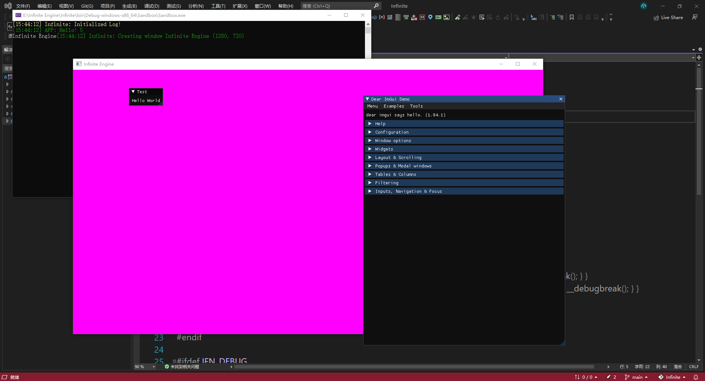Toggle a bookmark with the bookmark icon

pyautogui.click(x=572, y=17)
